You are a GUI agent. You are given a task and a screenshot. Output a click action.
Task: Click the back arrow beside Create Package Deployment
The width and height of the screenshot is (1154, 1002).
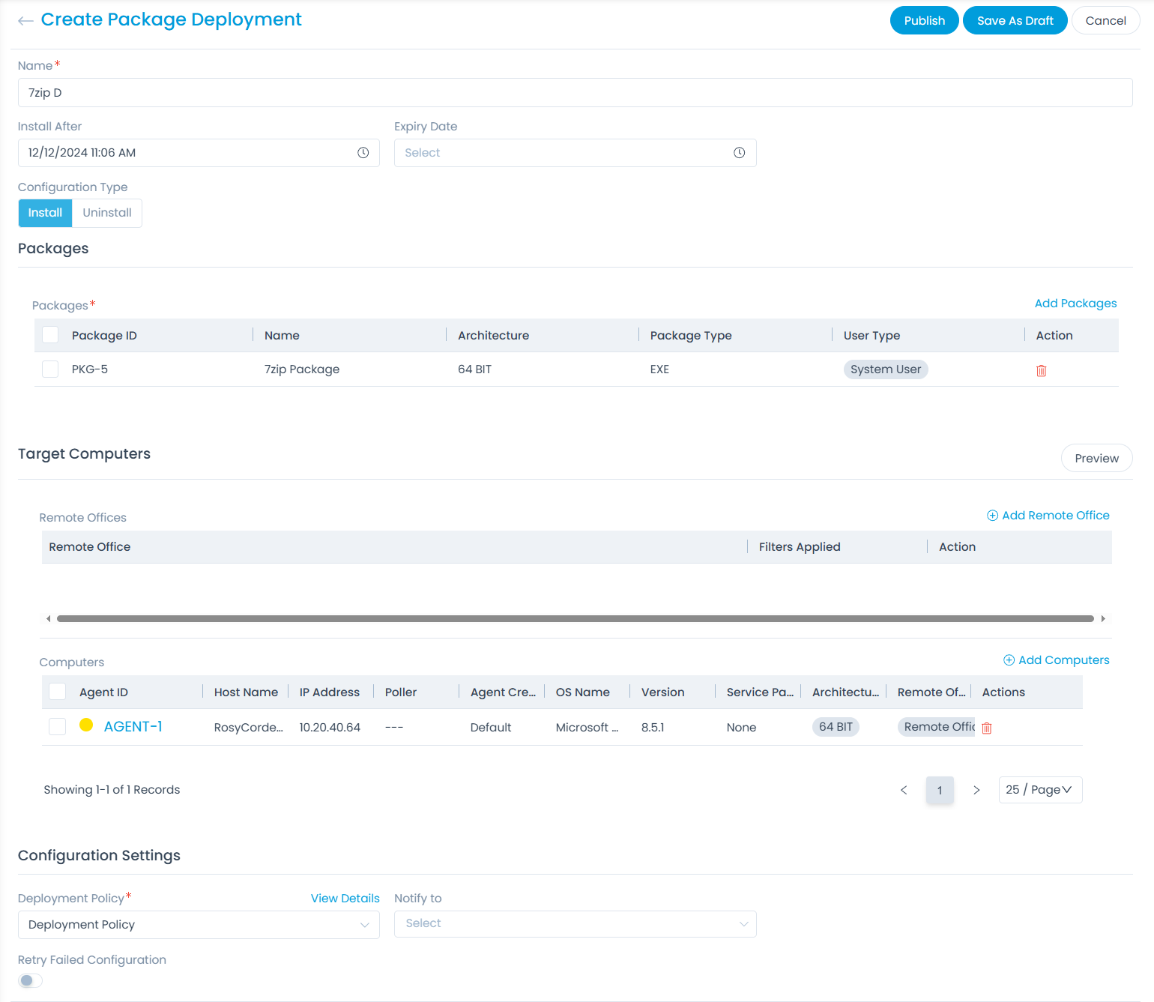click(25, 21)
